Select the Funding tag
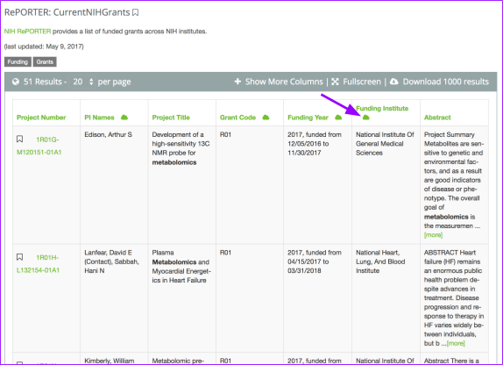Image resolution: width=503 pixels, height=365 pixels. click(x=18, y=61)
